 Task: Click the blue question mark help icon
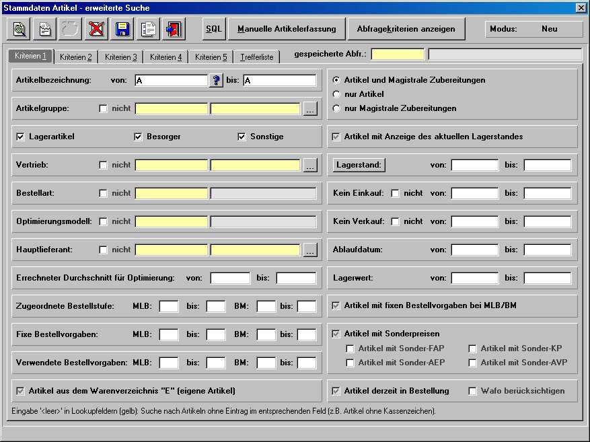(216, 81)
